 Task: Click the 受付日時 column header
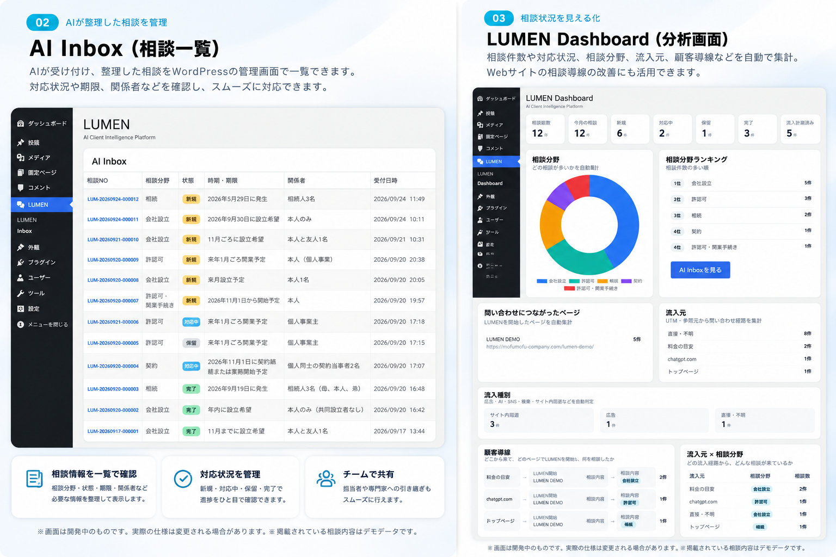click(385, 181)
